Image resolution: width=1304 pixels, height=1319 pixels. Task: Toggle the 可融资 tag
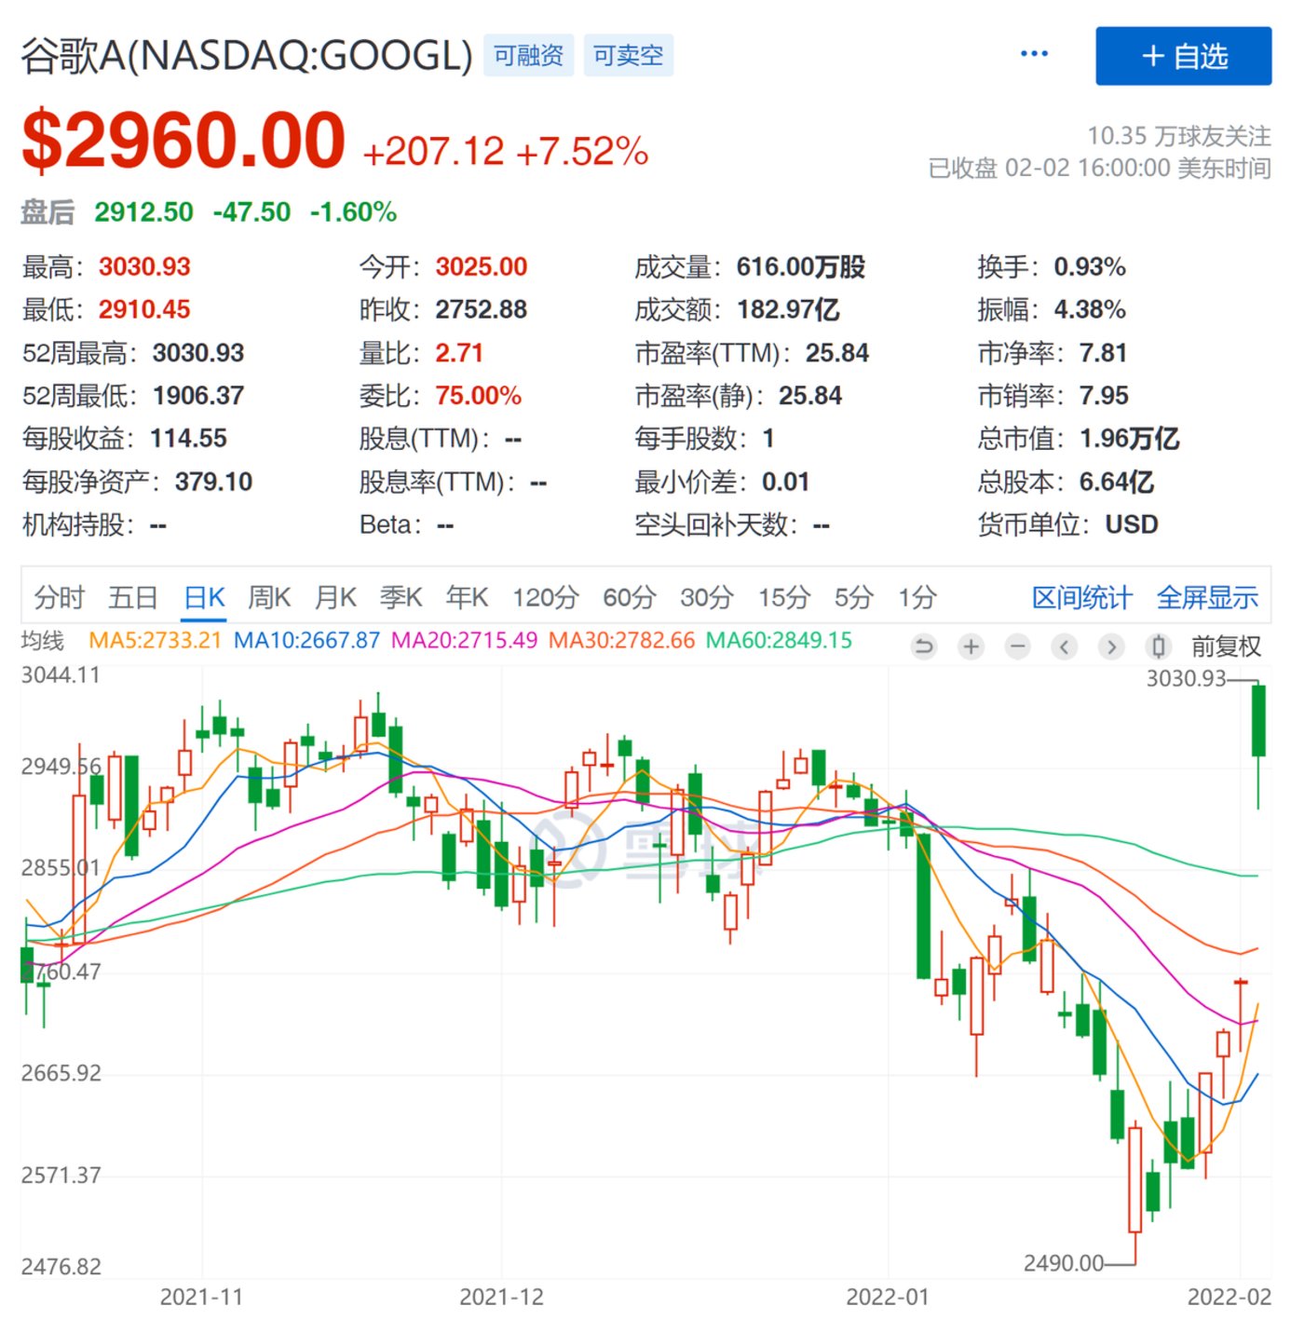click(x=528, y=56)
